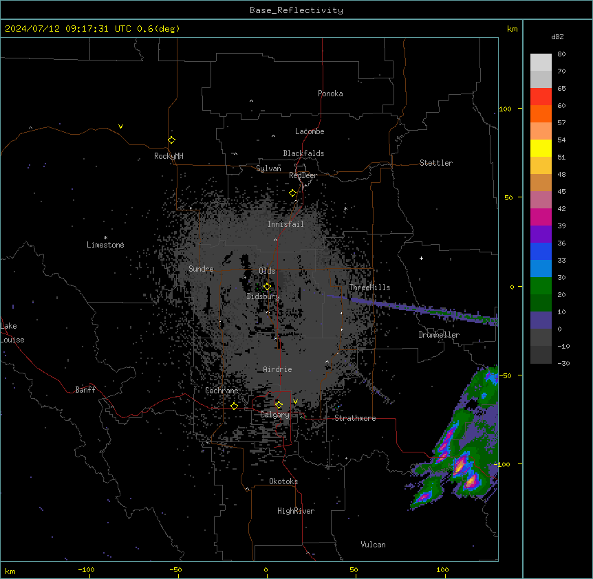Select the Didsbury label
593x579 pixels.
tap(263, 296)
